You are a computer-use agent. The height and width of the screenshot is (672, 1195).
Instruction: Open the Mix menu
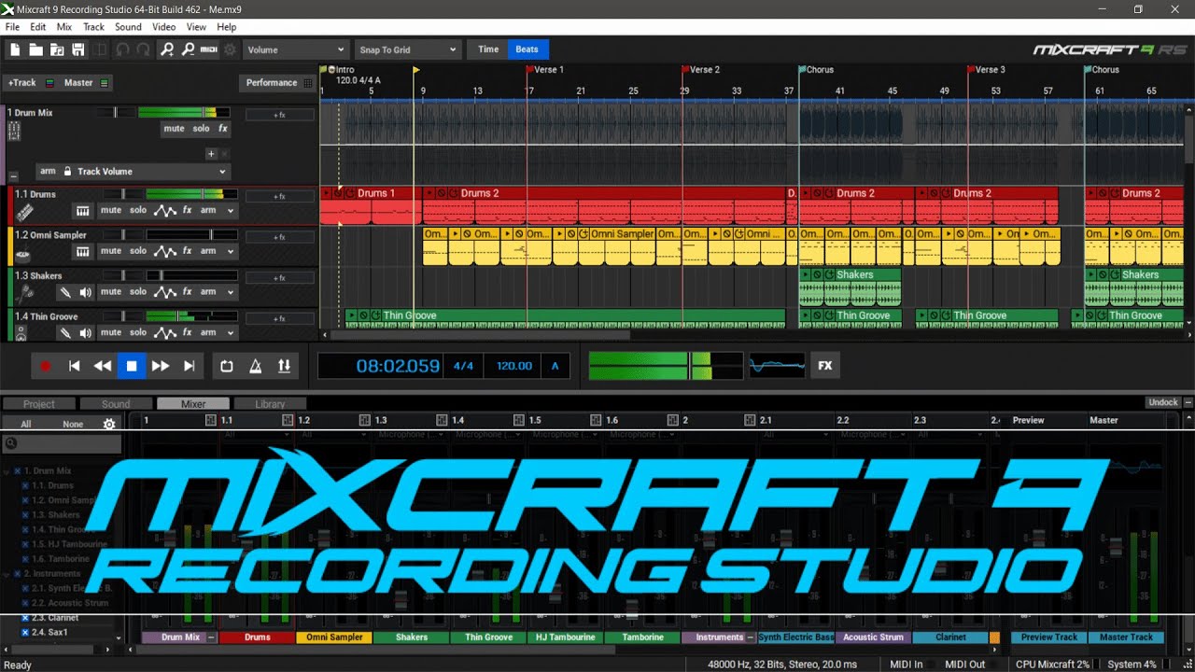point(64,27)
